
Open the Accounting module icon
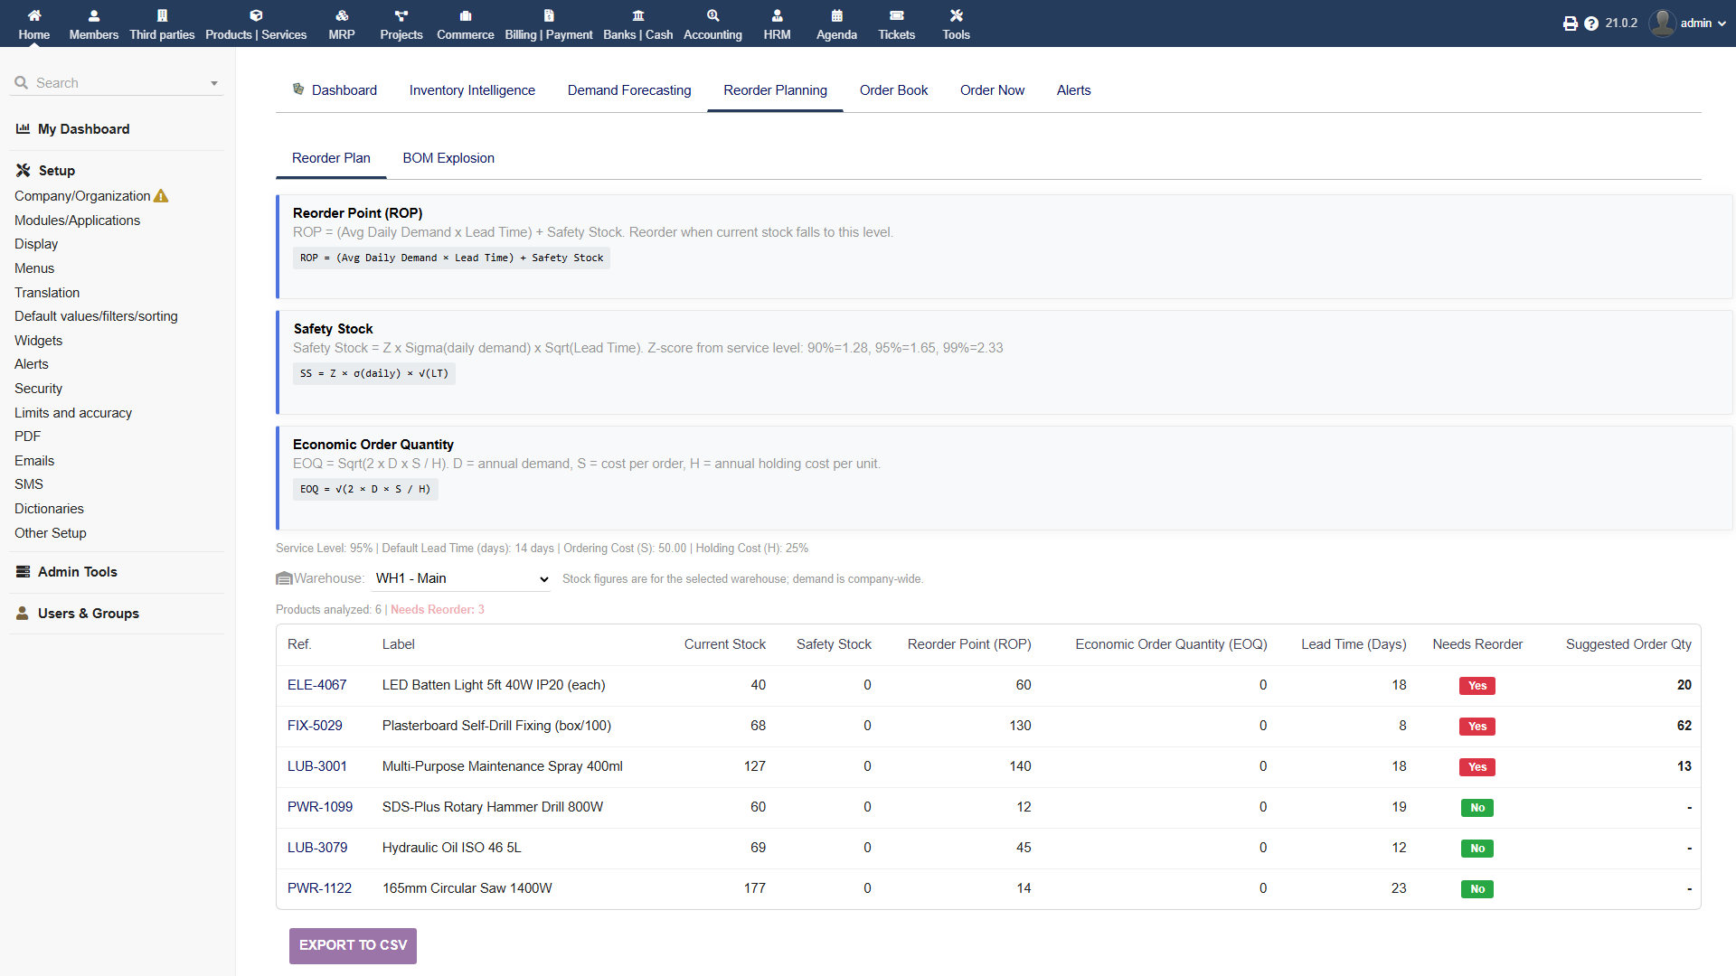713,15
